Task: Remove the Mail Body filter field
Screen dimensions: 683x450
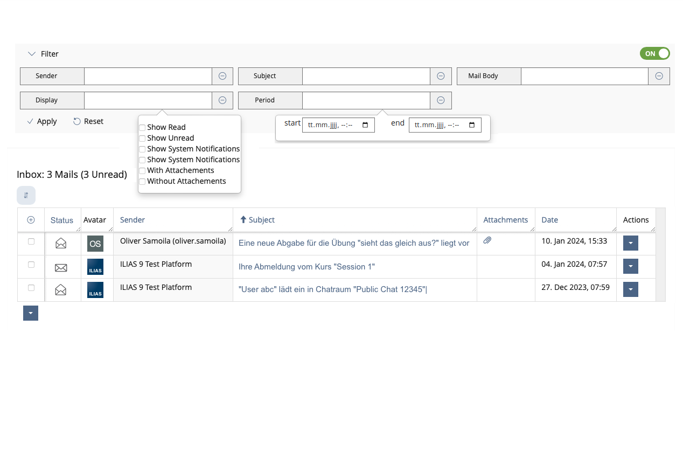Action: pyautogui.click(x=659, y=76)
